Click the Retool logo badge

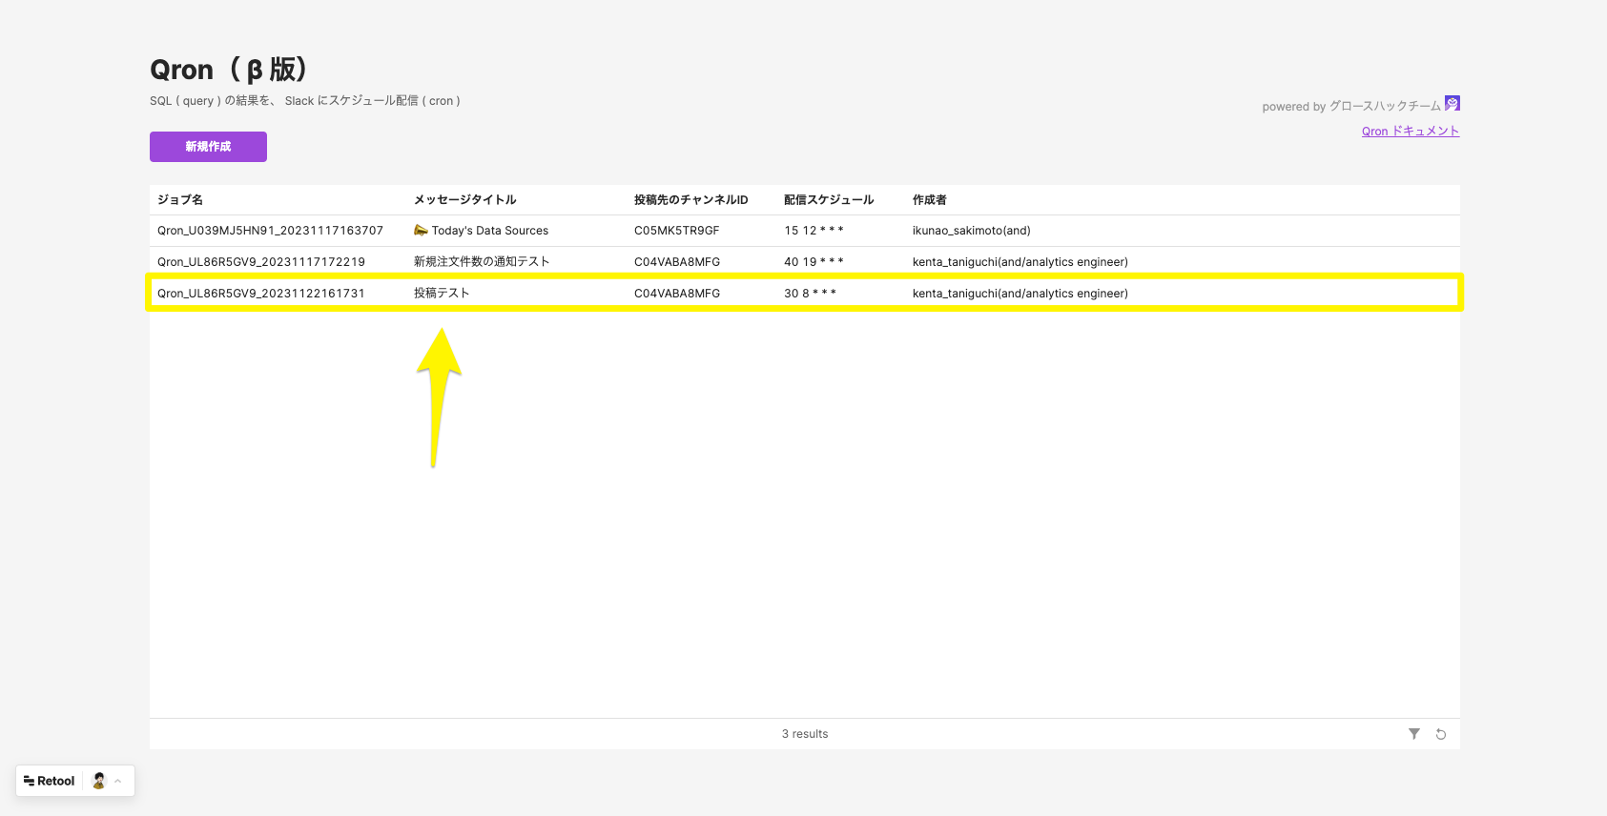(x=50, y=781)
